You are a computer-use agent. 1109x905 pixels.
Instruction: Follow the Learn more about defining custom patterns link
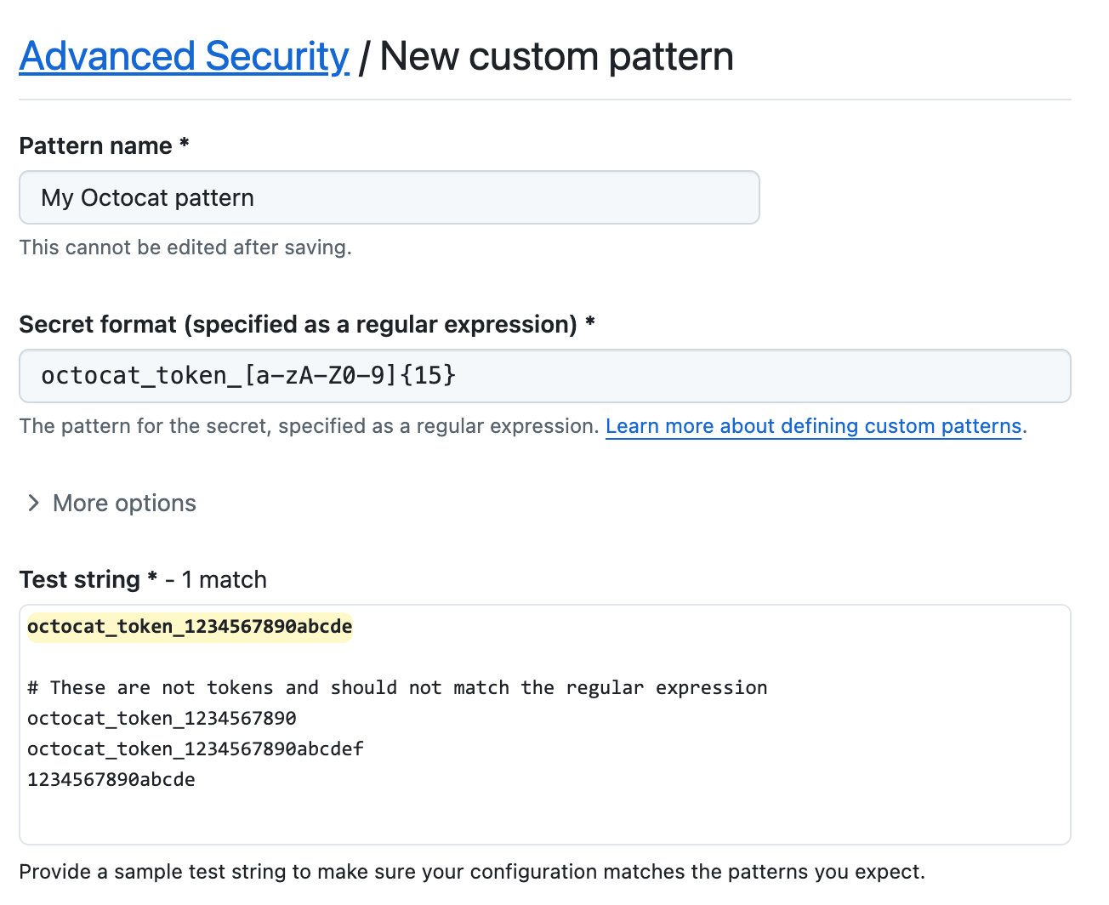813,425
